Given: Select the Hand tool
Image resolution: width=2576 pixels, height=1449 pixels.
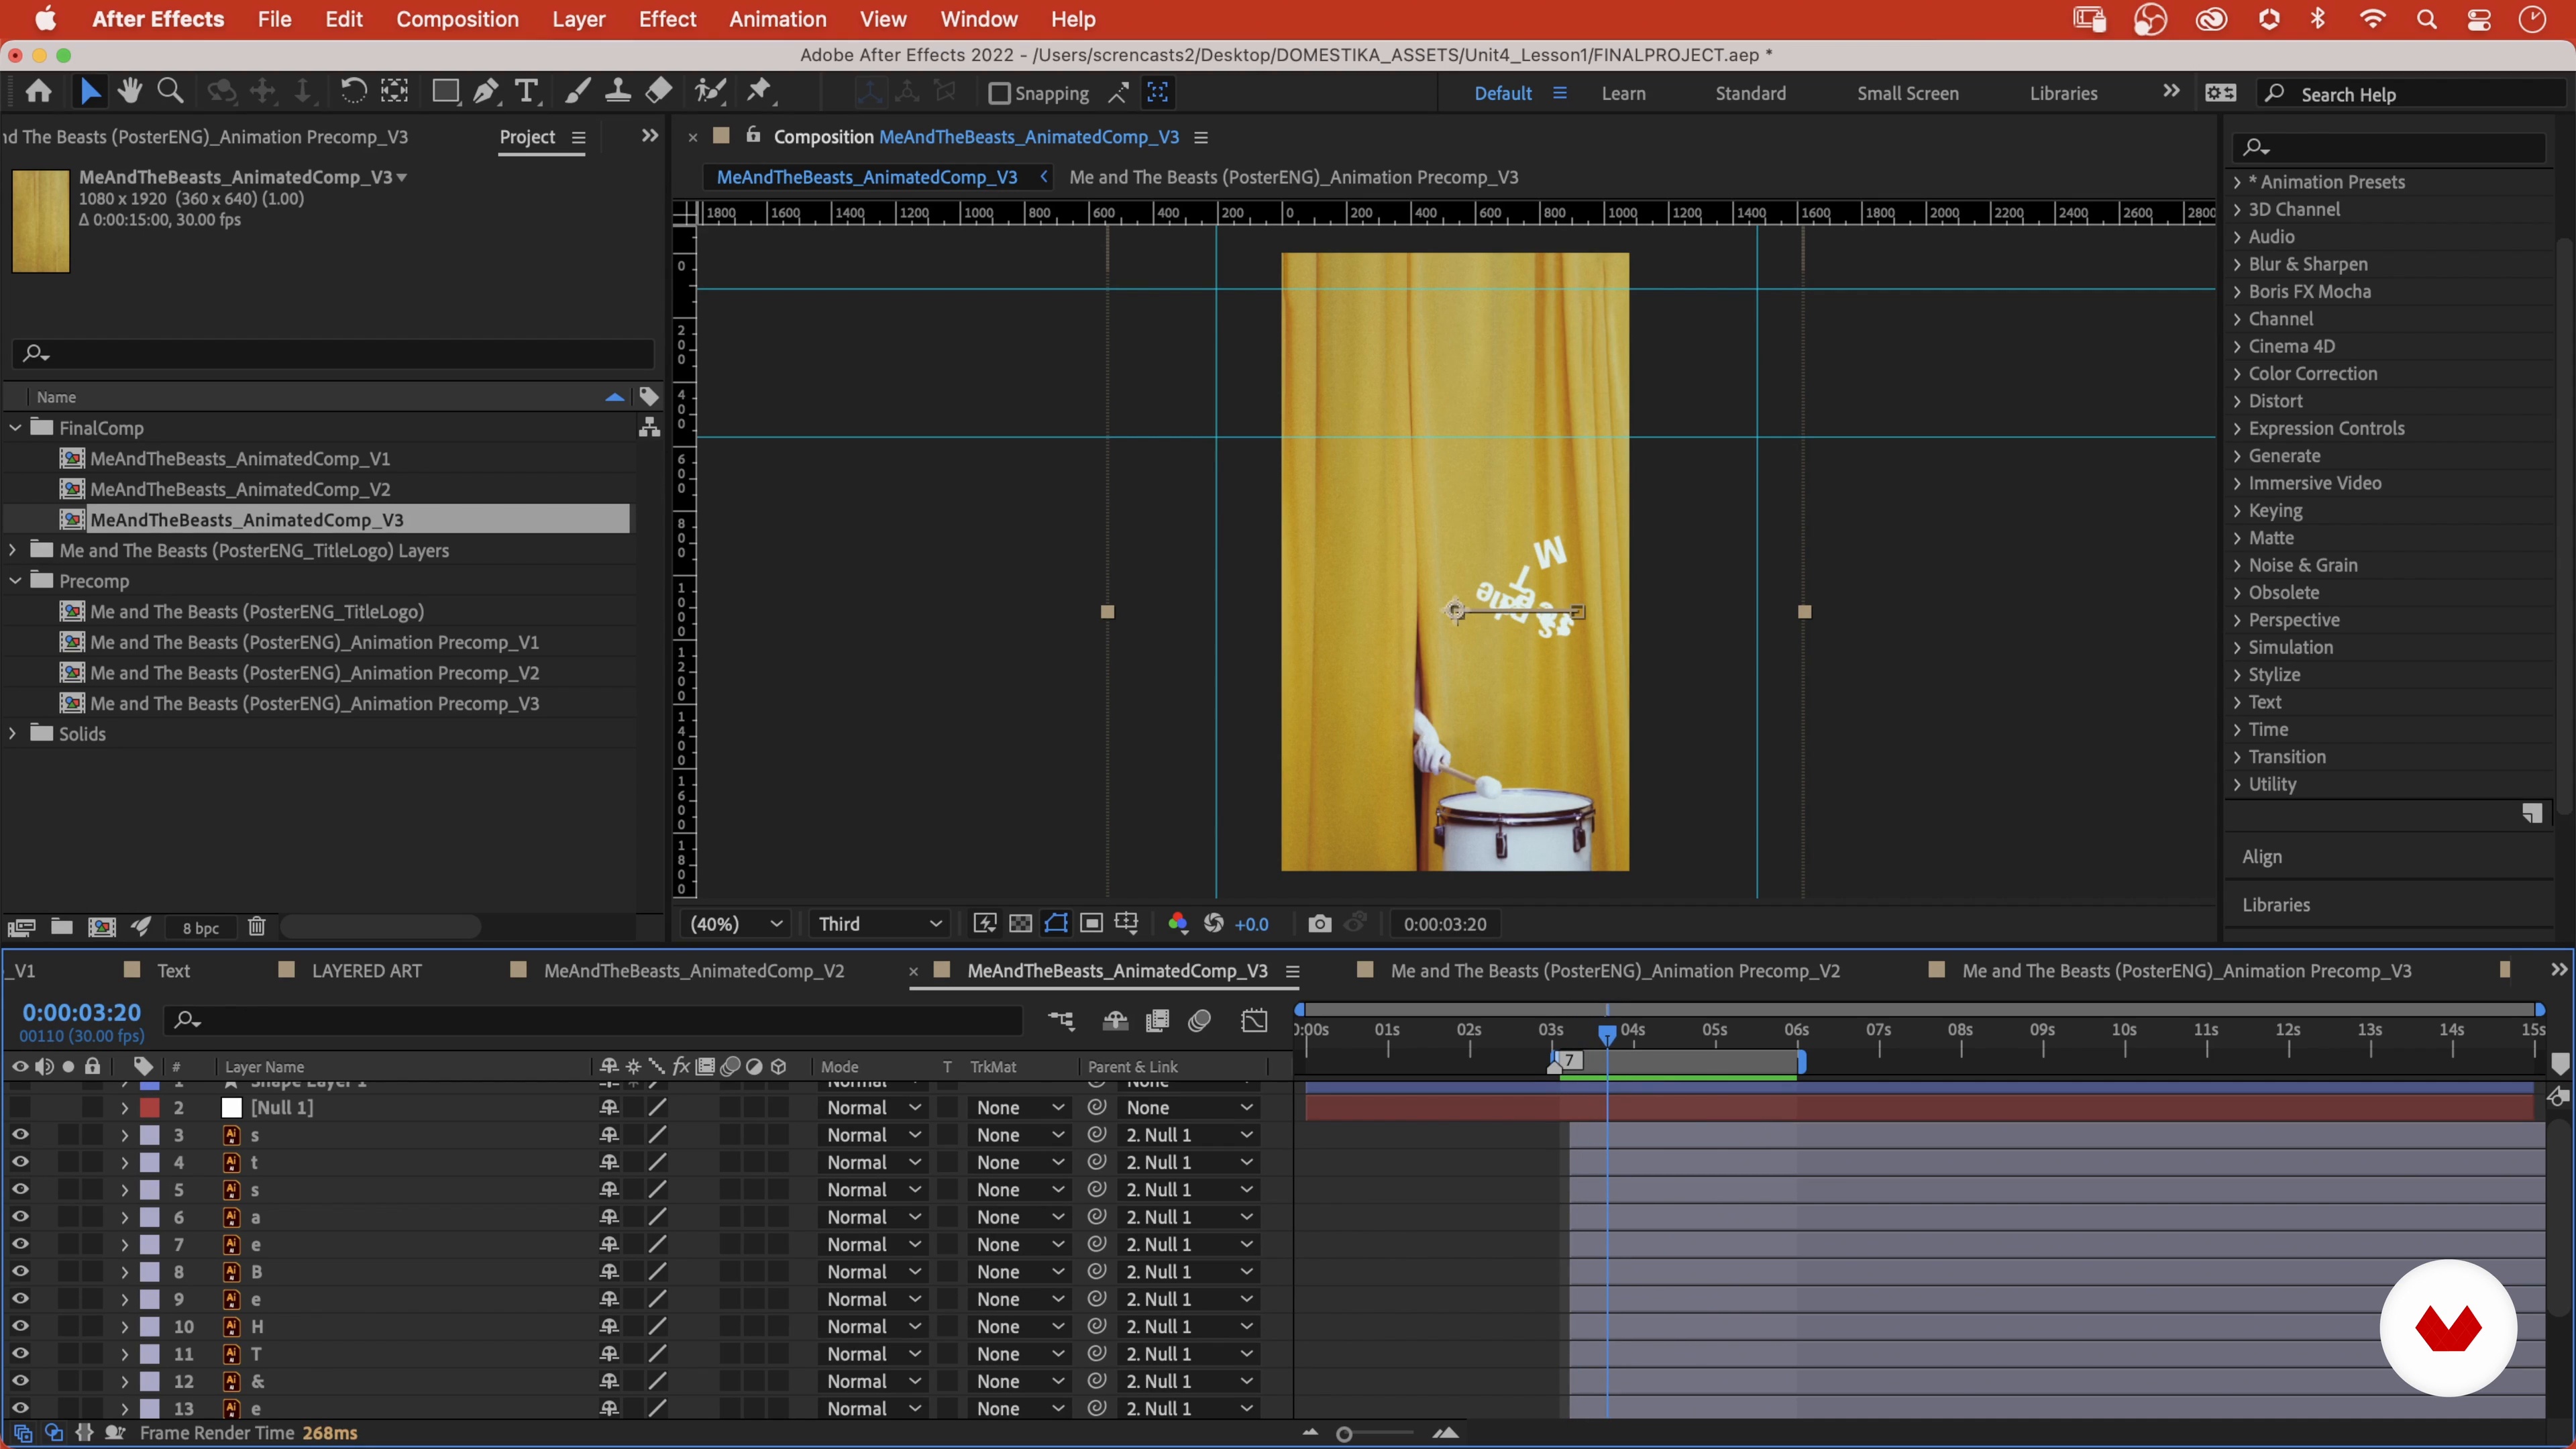Looking at the screenshot, I should coord(130,92).
